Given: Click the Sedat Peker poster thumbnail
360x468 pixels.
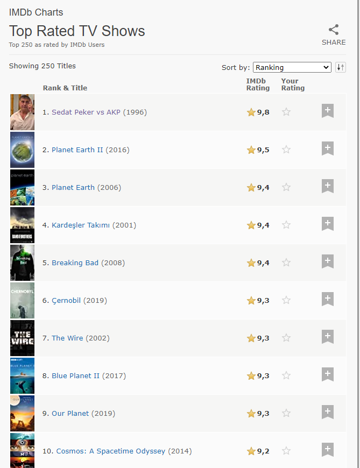Looking at the screenshot, I should tap(23, 112).
